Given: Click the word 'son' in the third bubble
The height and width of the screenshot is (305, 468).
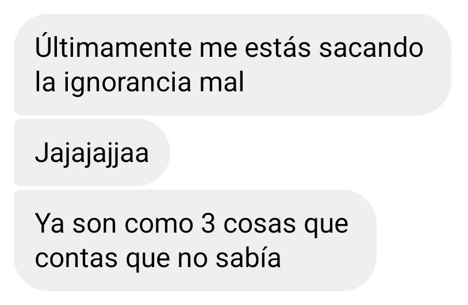Looking at the screenshot, I should [94, 225].
